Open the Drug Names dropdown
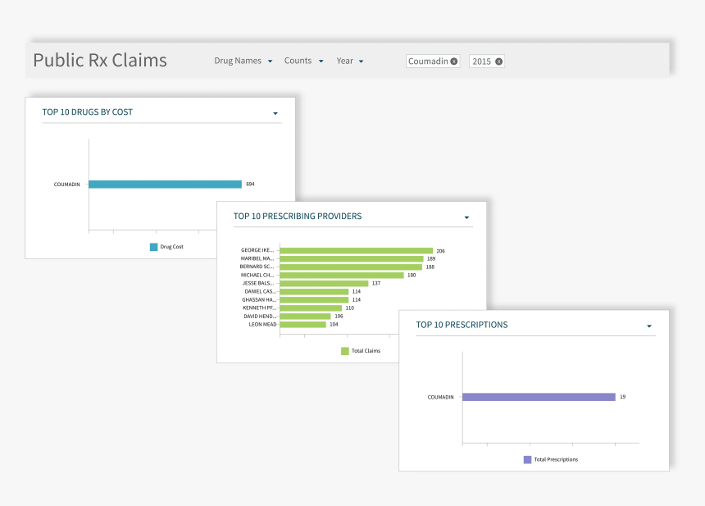 click(x=243, y=61)
